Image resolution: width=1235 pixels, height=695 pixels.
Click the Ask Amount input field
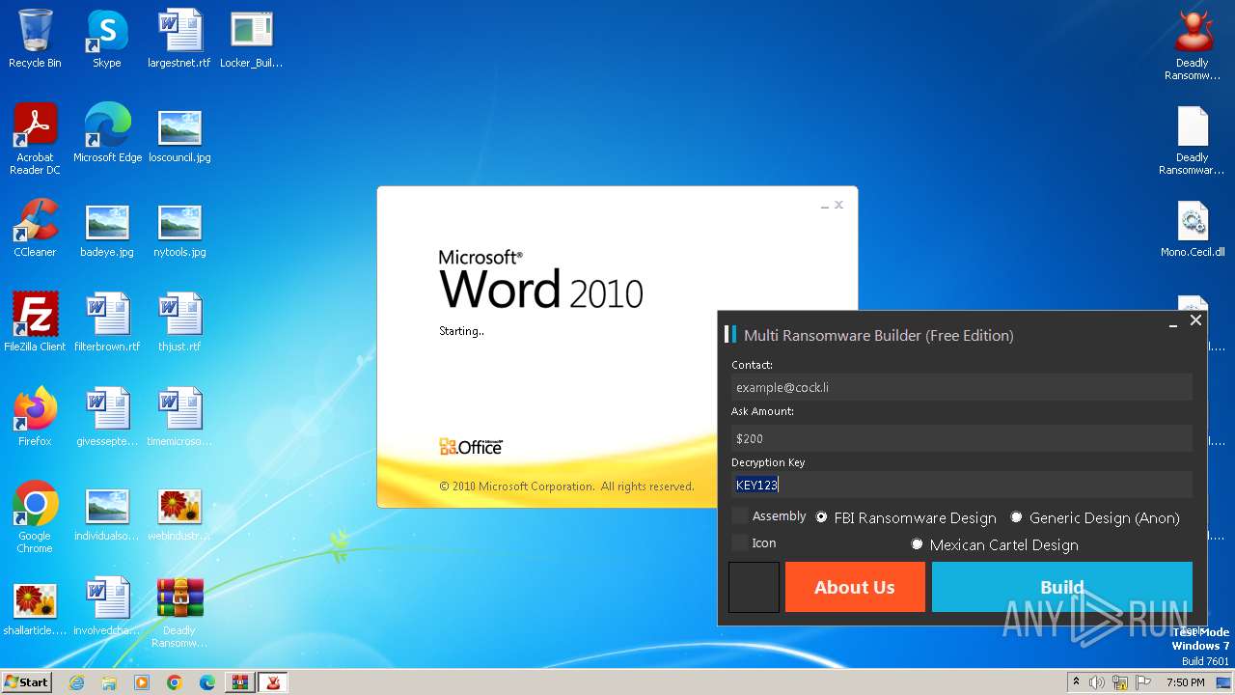pos(962,438)
